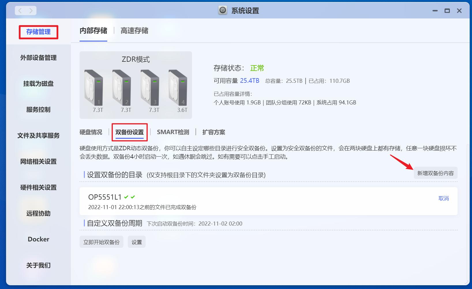
Task: Click the forward navigation arrow
Action: click(31, 10)
